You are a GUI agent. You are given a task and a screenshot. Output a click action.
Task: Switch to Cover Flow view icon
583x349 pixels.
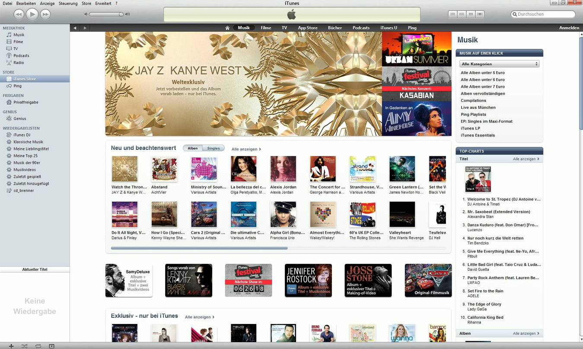480,14
